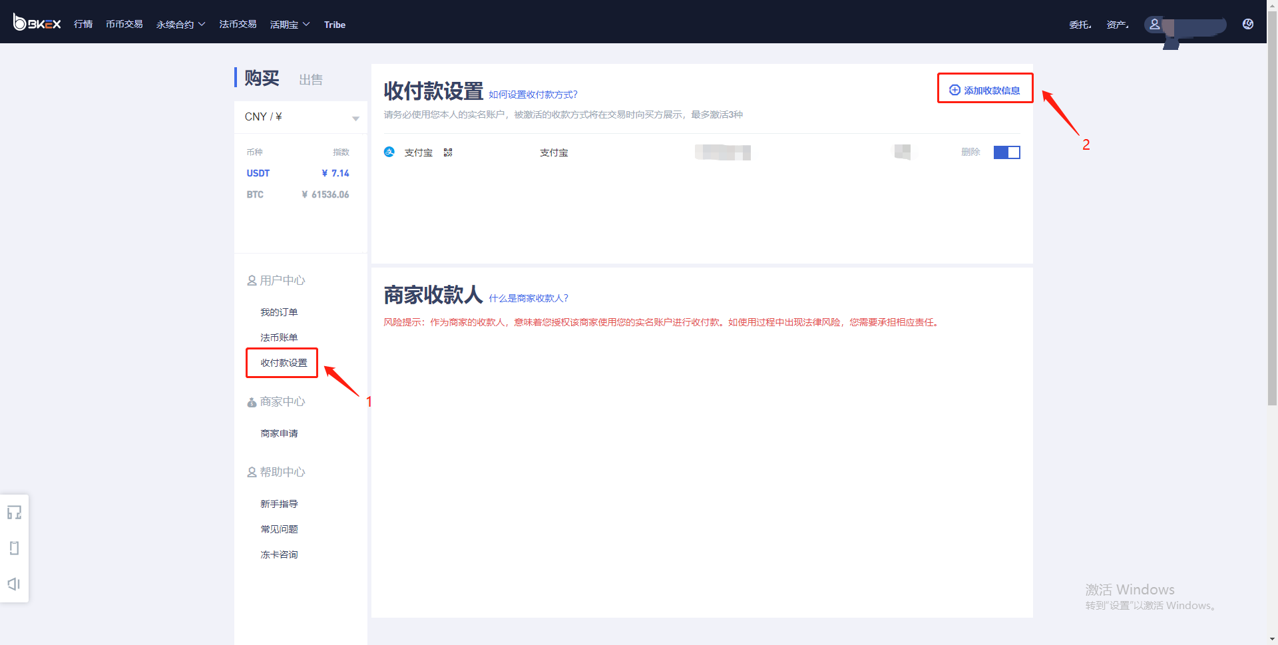Switch to the 购买 tab
The height and width of the screenshot is (645, 1278).
(x=262, y=78)
